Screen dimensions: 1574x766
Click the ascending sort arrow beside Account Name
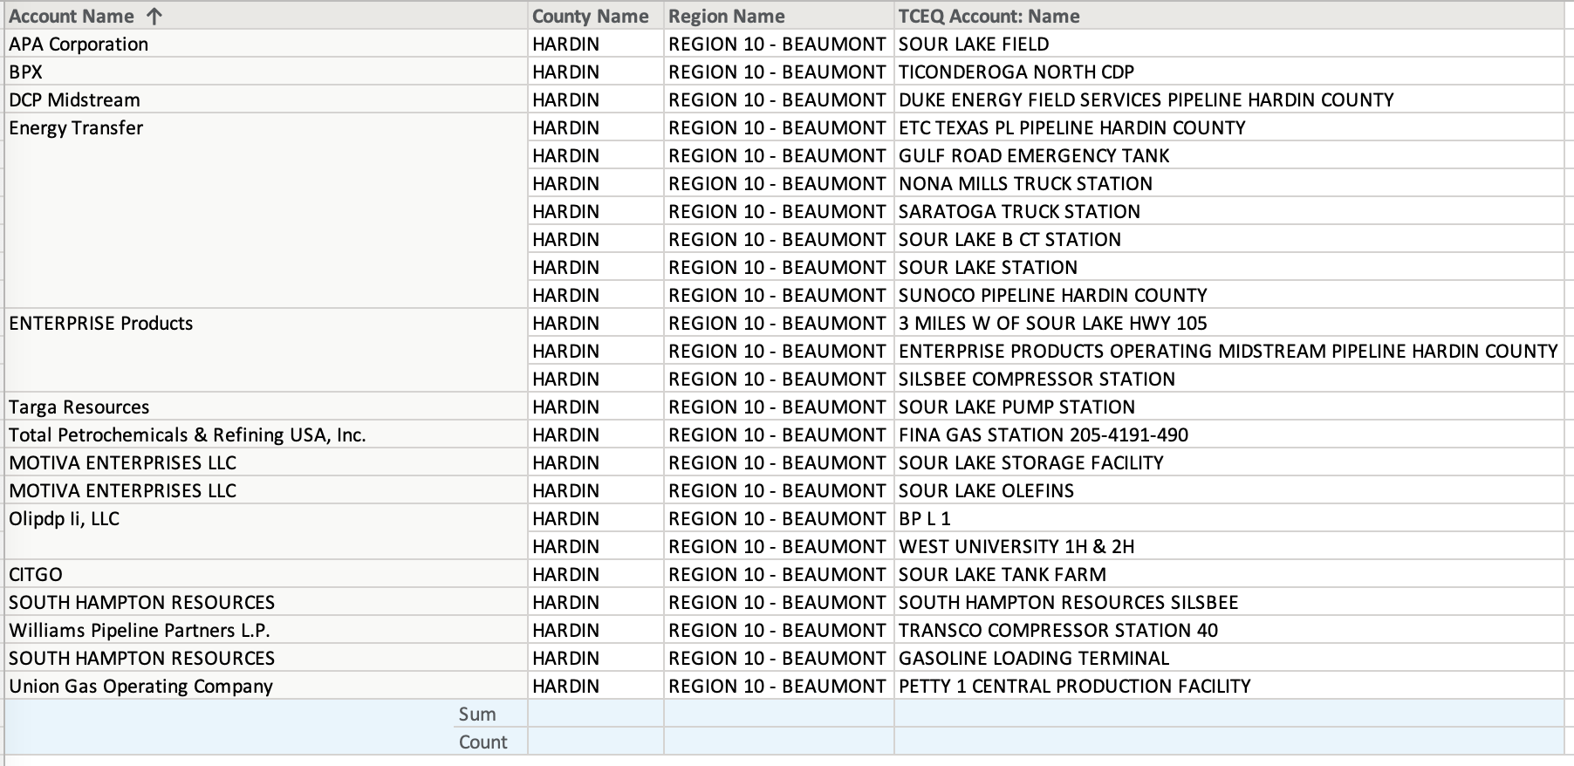point(154,17)
